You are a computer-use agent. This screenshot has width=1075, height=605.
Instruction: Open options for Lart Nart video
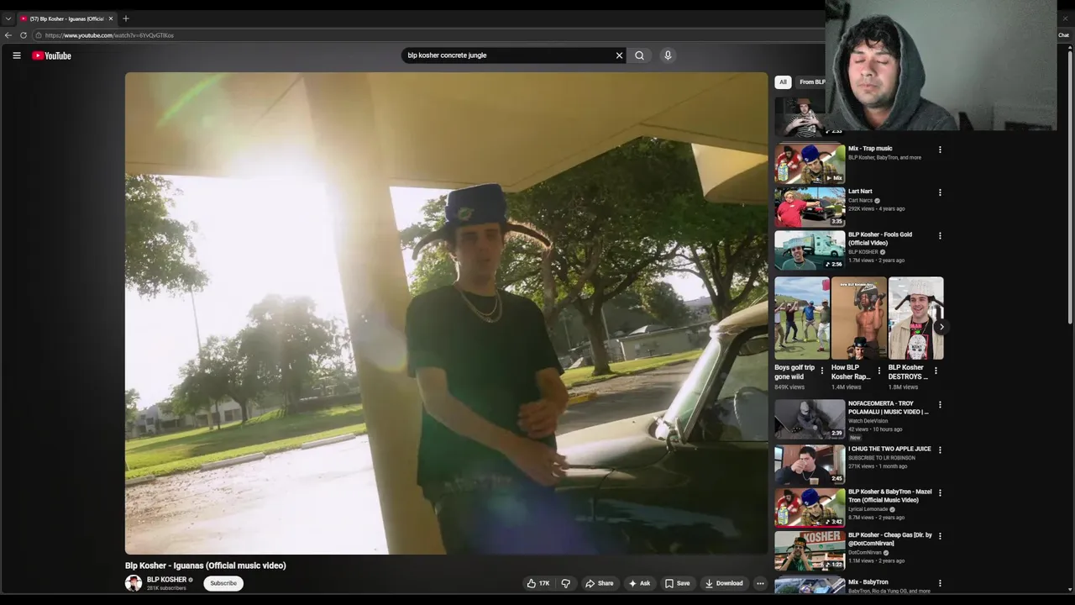[940, 192]
